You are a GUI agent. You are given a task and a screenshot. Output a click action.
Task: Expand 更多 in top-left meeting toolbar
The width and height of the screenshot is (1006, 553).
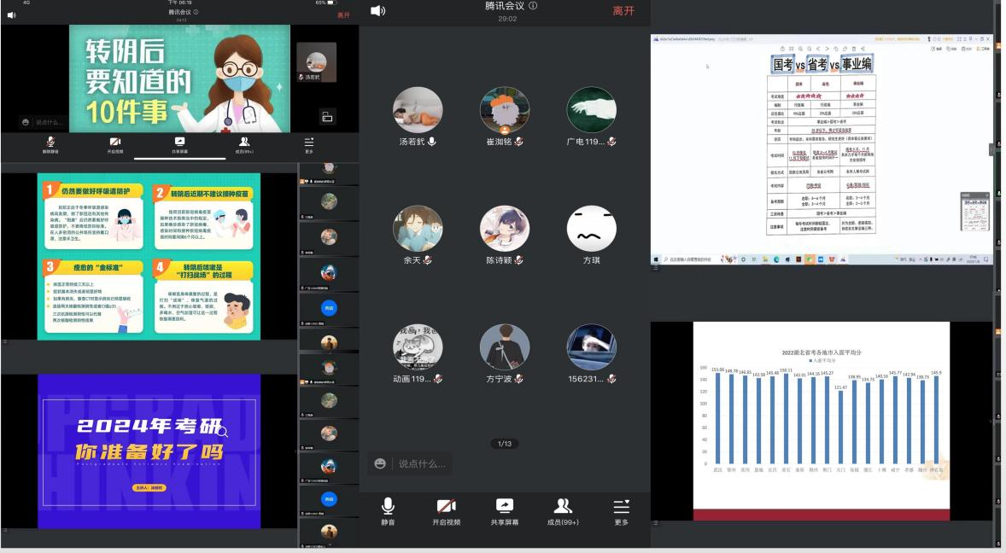309,142
